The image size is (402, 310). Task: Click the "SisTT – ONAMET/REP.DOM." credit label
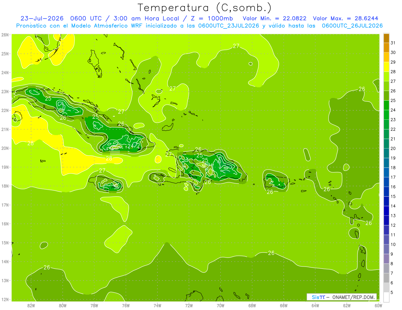pos(342,297)
